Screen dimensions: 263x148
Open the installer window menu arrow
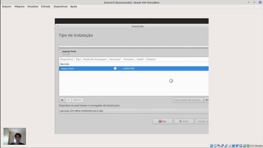point(58,26)
